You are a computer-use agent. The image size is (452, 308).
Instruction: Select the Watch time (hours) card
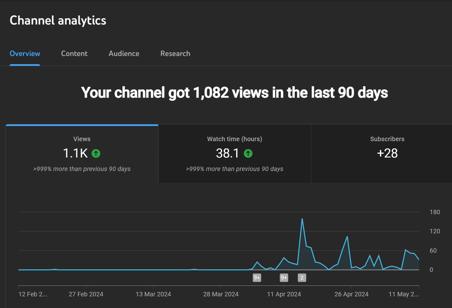[235, 154]
